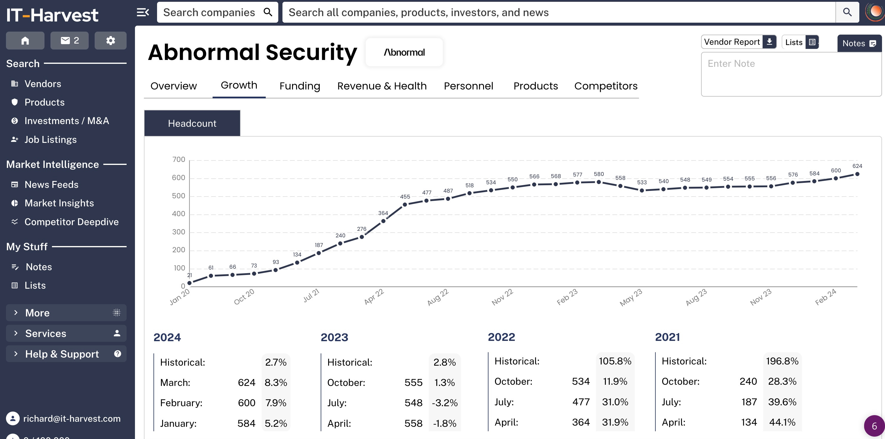Click the 580 data point on chart
Screen dimensions: 885x439
598,182
